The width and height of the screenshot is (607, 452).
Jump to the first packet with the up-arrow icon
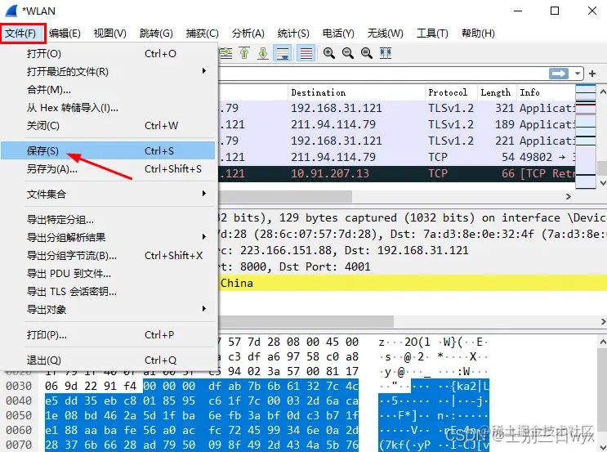click(244, 53)
